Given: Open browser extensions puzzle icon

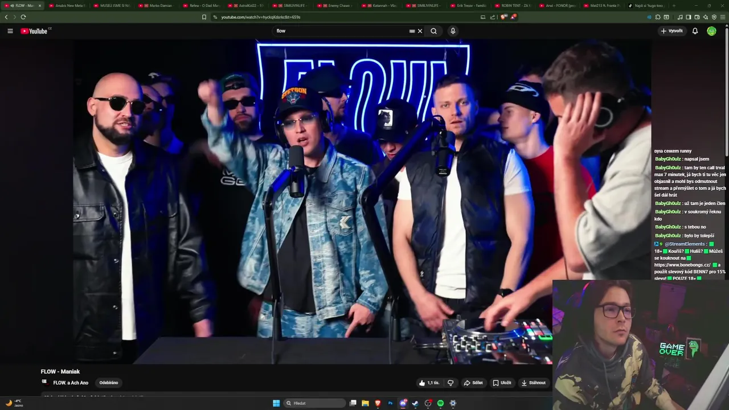Looking at the screenshot, I should coord(657,17).
